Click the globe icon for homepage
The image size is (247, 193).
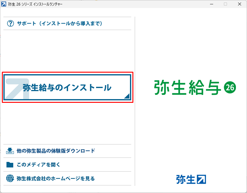[10, 178]
